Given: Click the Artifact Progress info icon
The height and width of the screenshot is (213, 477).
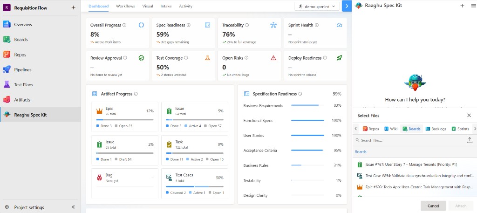Looking at the screenshot, I should click(136, 94).
